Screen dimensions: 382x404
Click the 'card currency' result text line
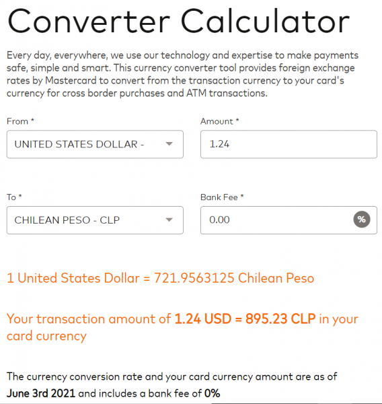pyautogui.click(x=46, y=336)
